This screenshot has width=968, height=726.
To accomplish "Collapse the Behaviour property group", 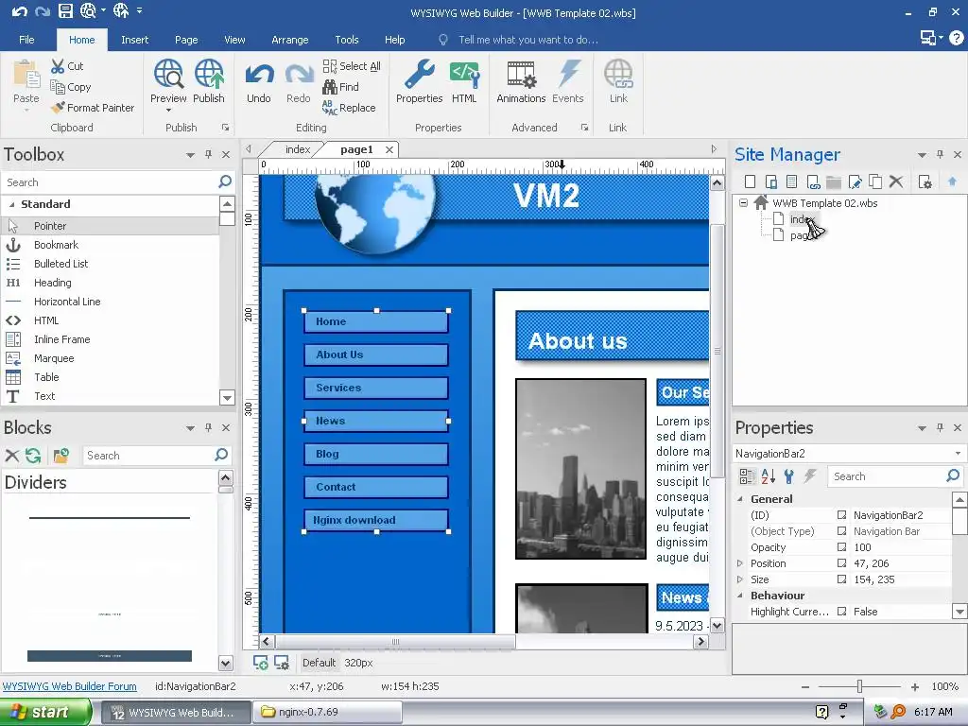I will tap(739, 596).
